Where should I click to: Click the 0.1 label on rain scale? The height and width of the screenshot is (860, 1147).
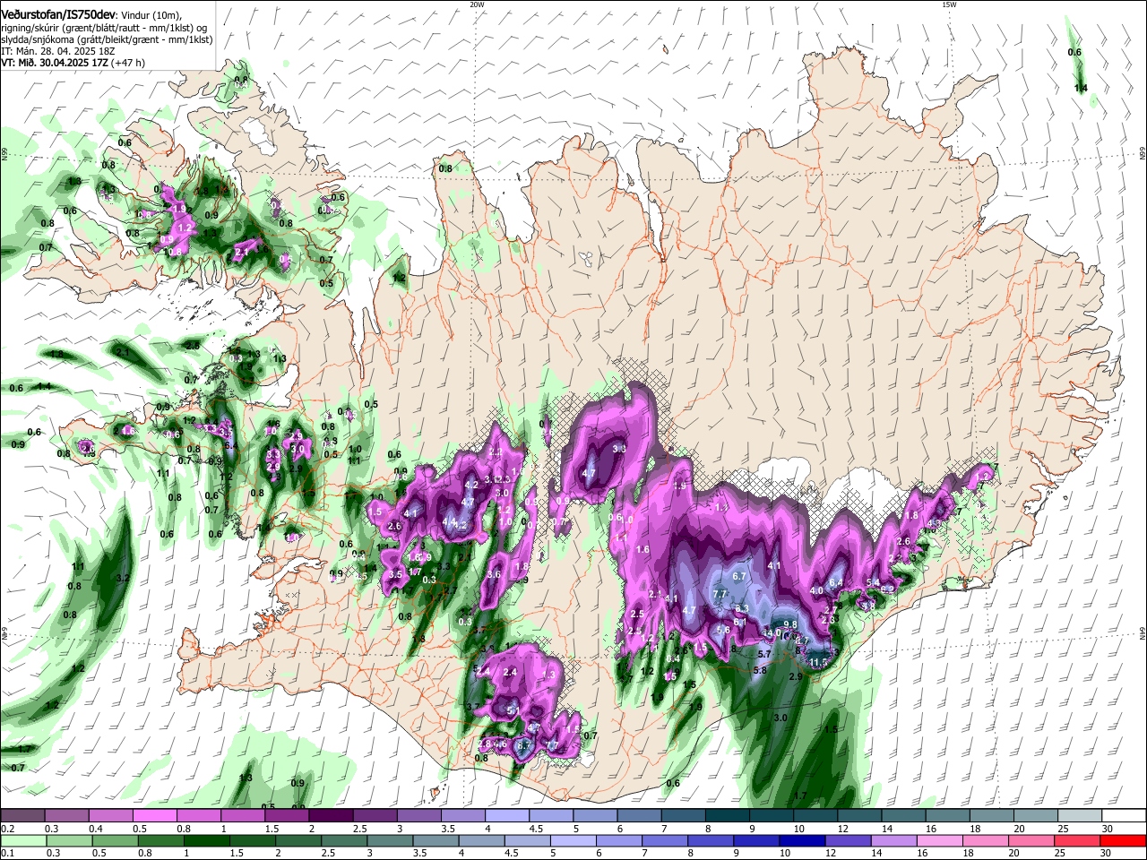7,853
